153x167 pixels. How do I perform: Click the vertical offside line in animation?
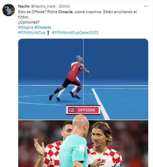point(83,72)
